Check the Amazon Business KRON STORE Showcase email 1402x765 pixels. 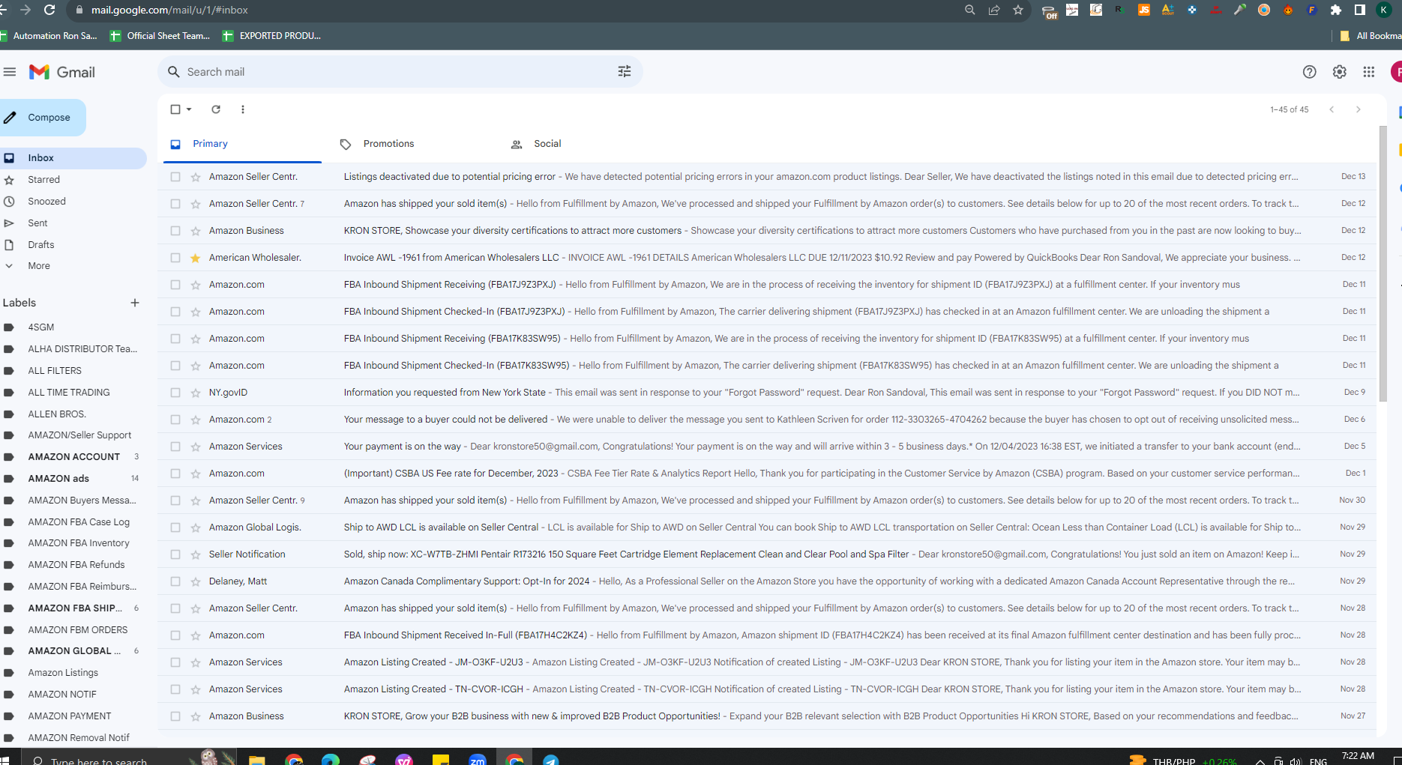pyautogui.click(x=175, y=231)
